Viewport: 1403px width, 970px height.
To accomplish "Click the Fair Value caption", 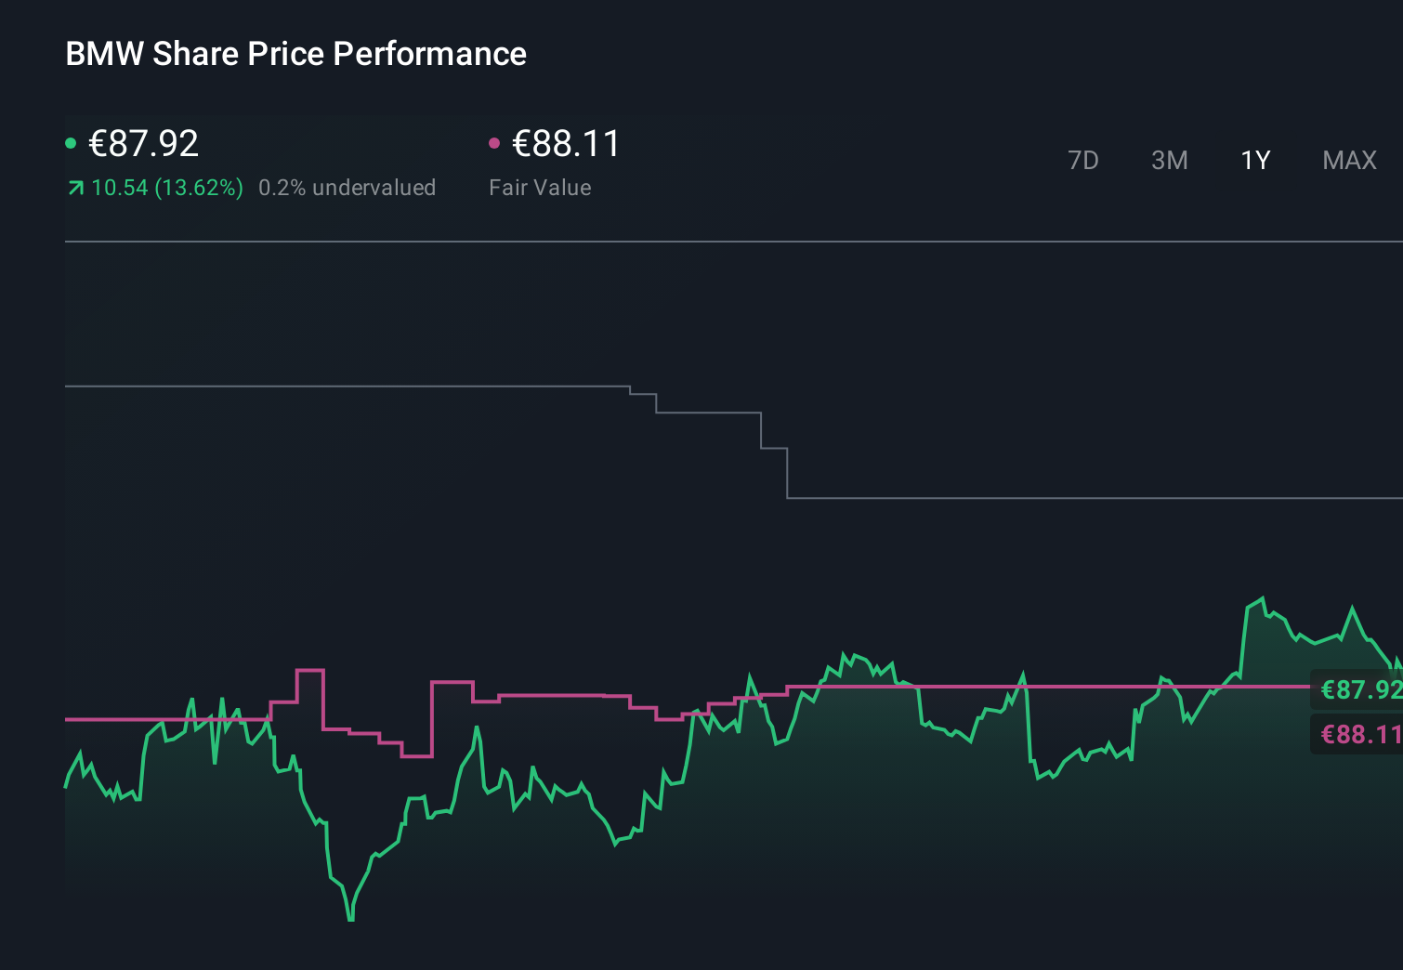I will tap(540, 188).
